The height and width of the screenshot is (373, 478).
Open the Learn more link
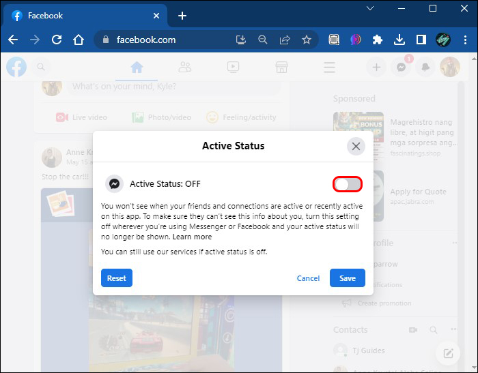click(192, 237)
